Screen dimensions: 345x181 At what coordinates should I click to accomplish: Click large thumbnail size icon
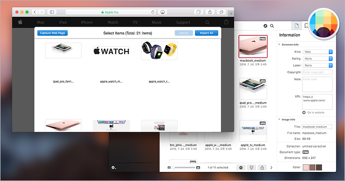pos(198,168)
